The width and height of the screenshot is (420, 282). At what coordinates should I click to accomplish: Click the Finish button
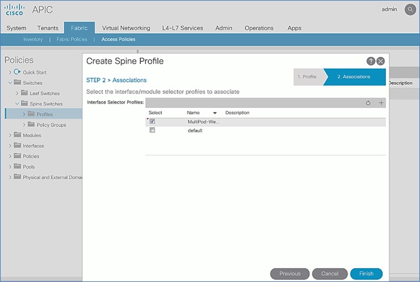coord(366,273)
